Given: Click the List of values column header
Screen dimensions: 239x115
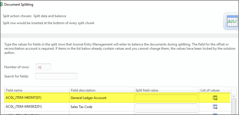Looking at the screenshot, I should click(x=215, y=90).
